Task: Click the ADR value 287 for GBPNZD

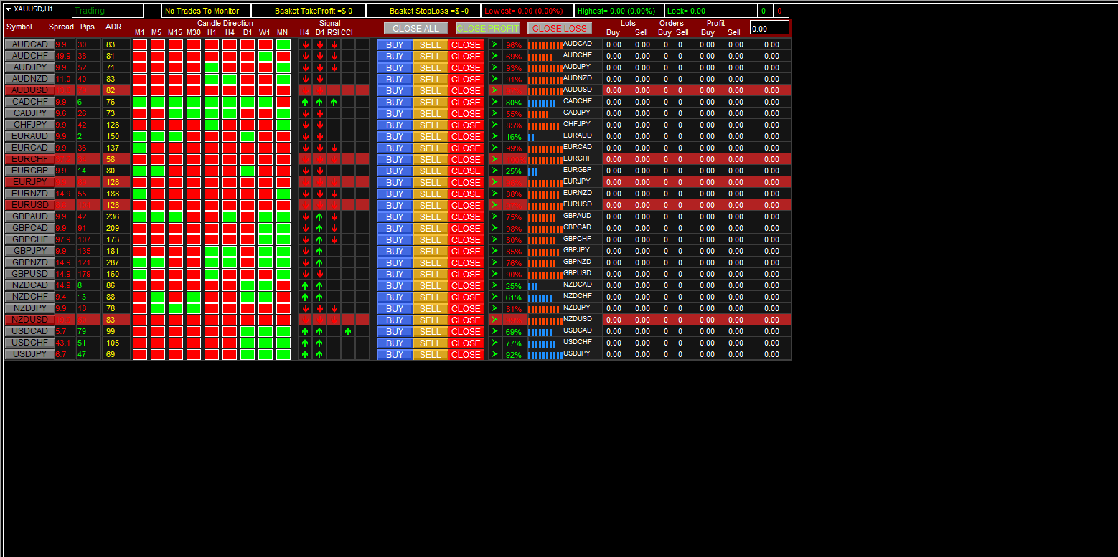Action: 113,262
